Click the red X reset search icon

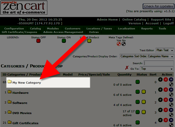[127, 68]
